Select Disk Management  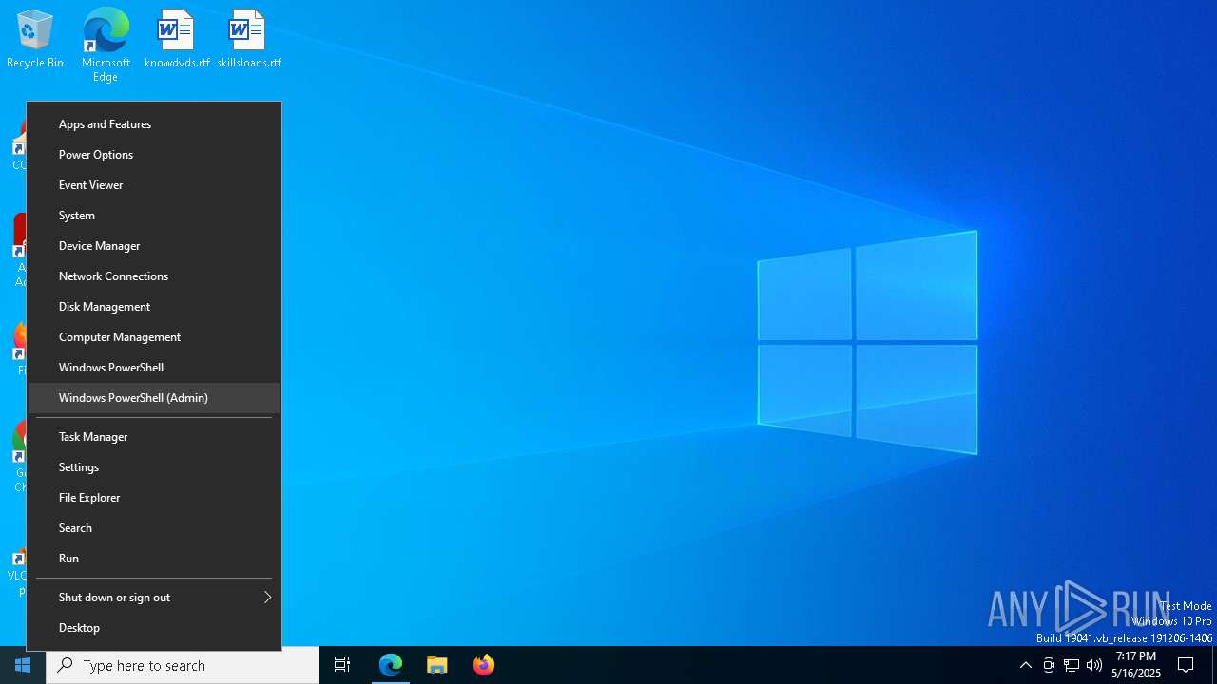tap(154, 307)
